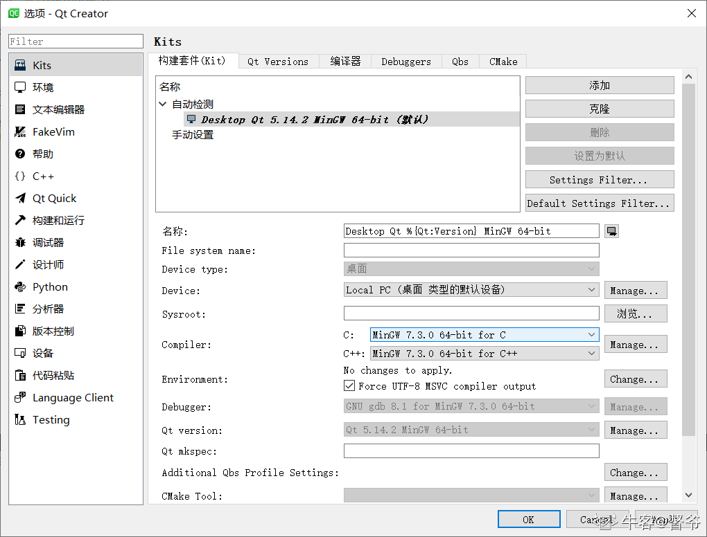The image size is (707, 537).
Task: Click the 名称 kit name input field
Action: [x=471, y=231]
